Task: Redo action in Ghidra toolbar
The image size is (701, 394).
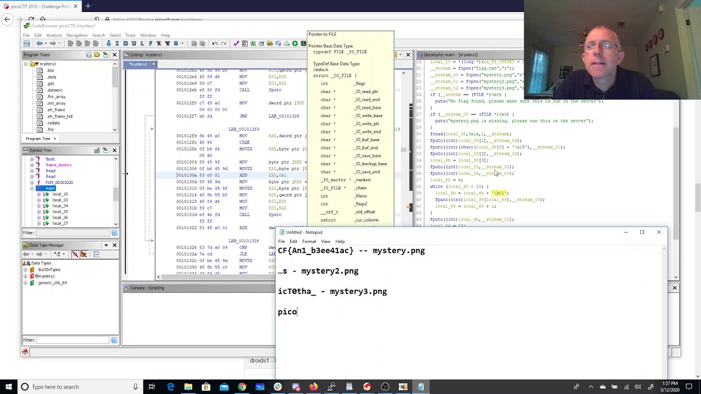Action: tap(223, 44)
